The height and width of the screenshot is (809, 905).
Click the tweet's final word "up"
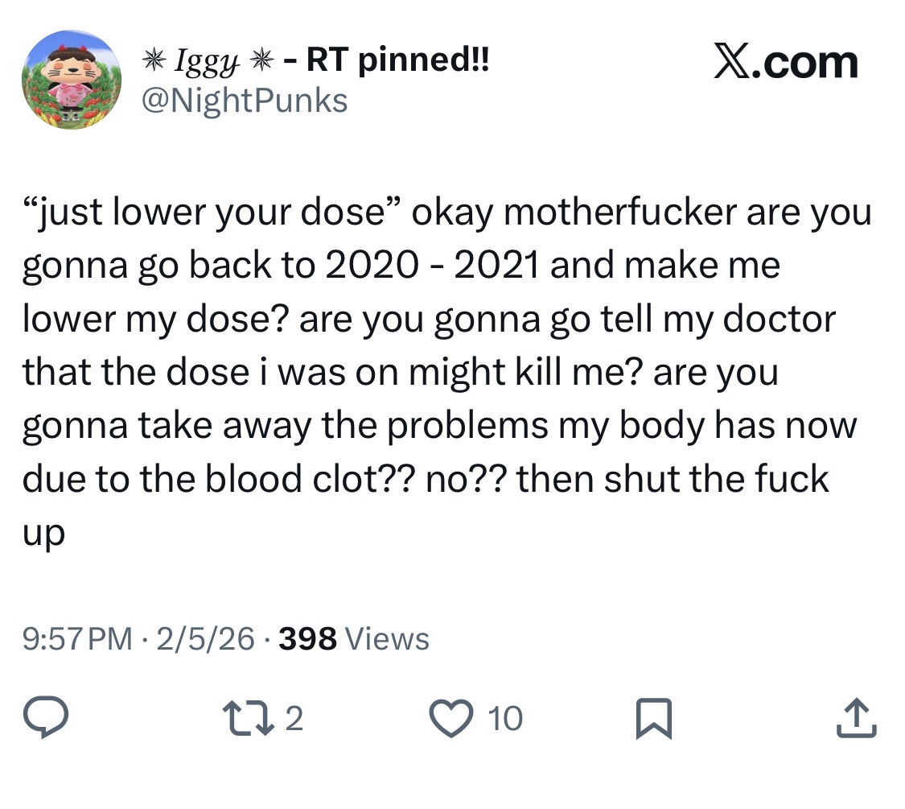pyautogui.click(x=44, y=535)
